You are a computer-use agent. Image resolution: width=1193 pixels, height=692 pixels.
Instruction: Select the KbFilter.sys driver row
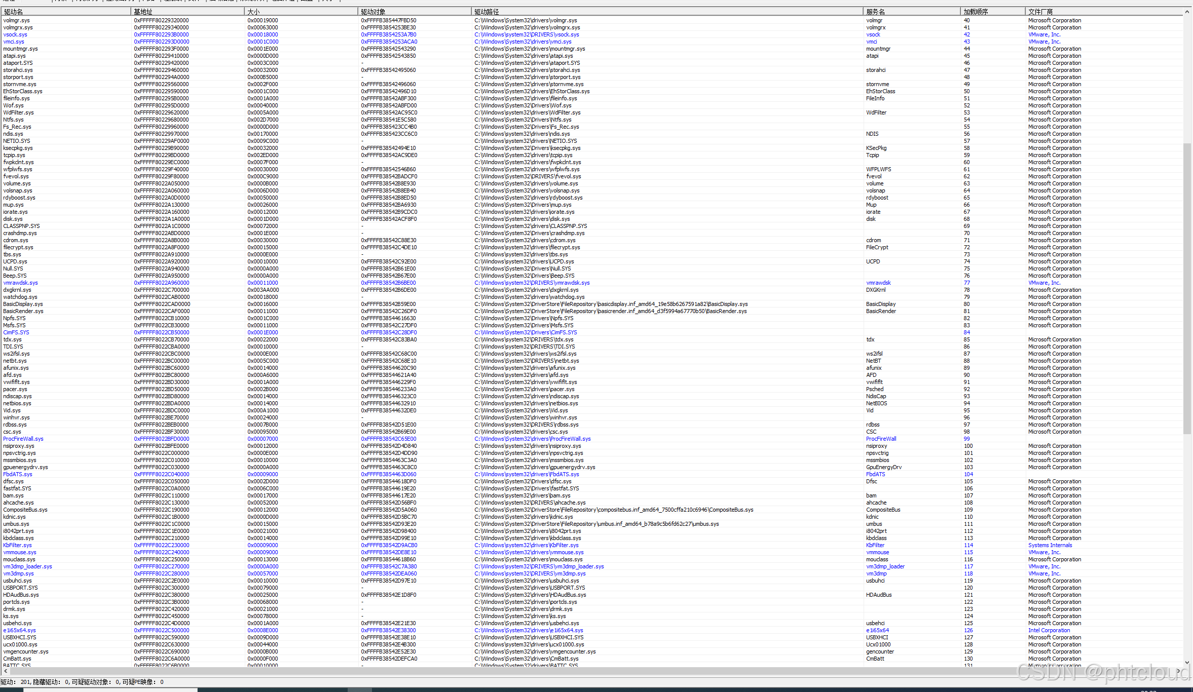(17, 546)
